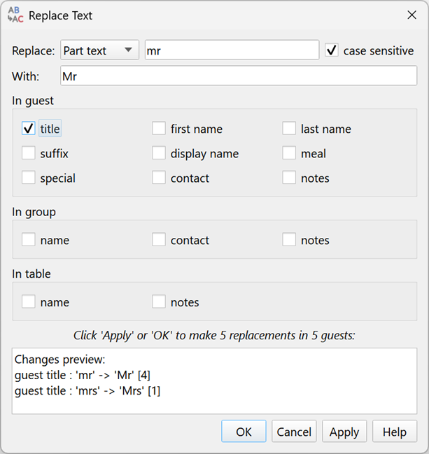Check the guest meal checkbox
The width and height of the screenshot is (429, 454).
[x=289, y=153]
